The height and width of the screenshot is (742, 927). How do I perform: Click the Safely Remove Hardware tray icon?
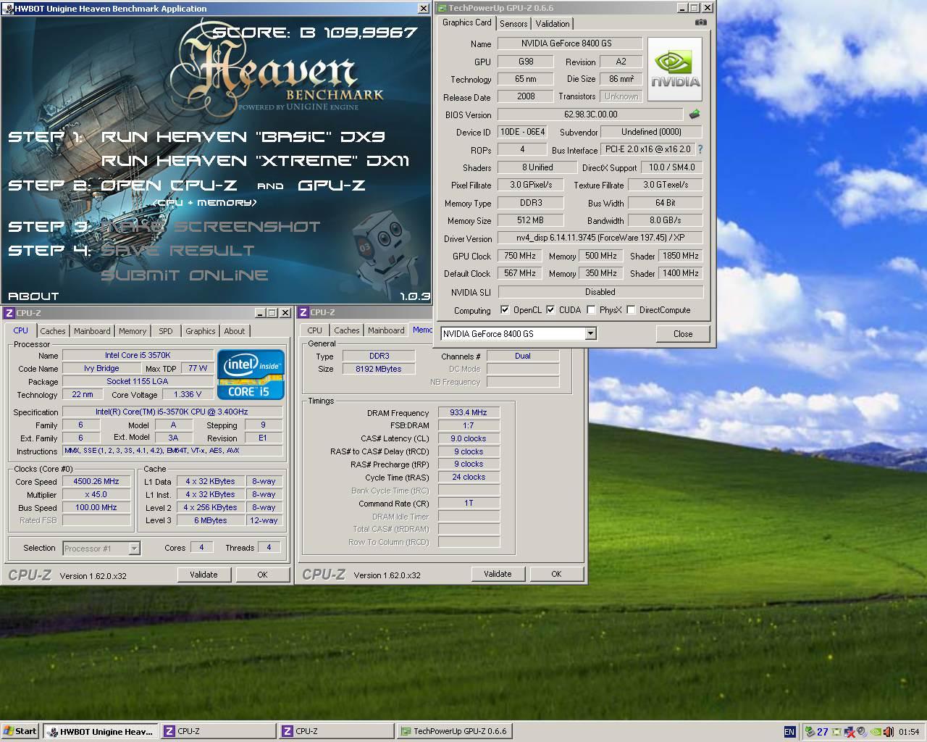[x=810, y=732]
